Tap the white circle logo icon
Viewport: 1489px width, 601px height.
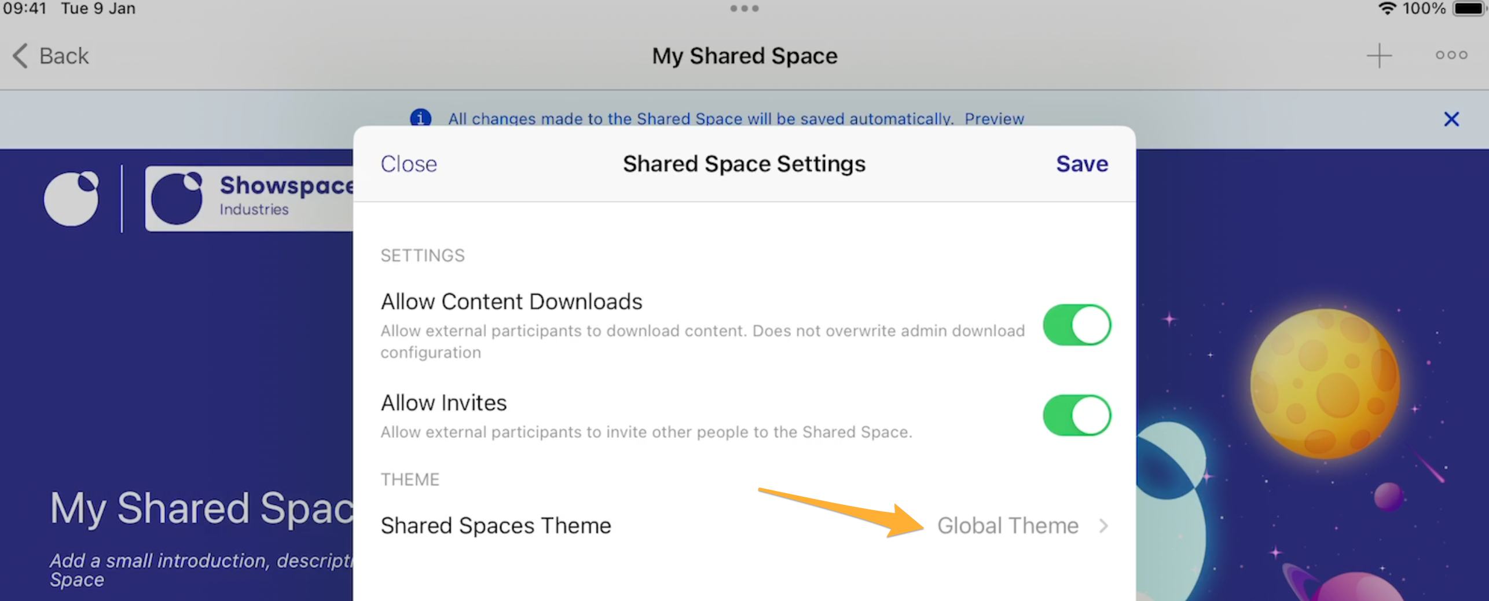[x=71, y=198]
